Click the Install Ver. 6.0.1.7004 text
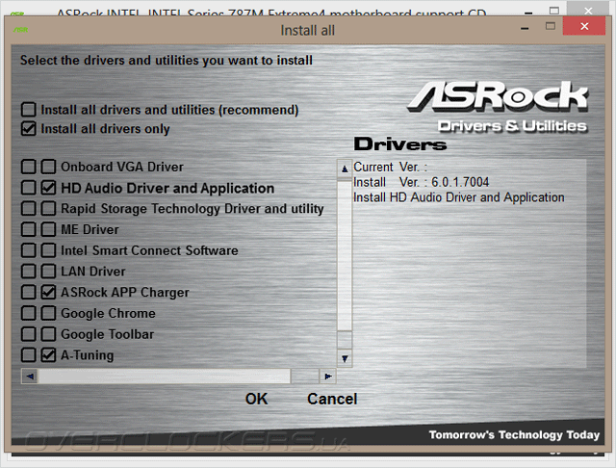This screenshot has width=616, height=468. tap(422, 182)
